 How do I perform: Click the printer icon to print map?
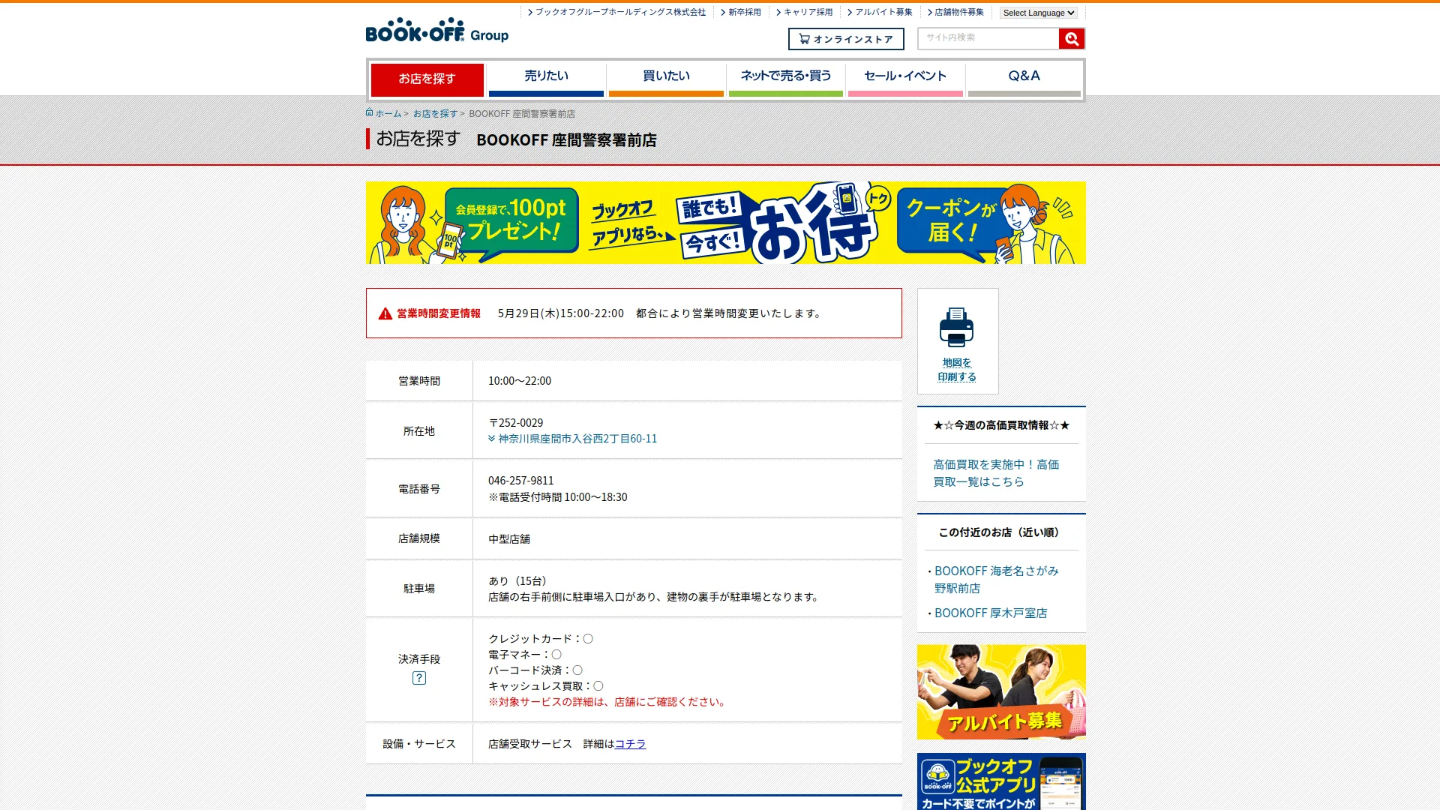[x=956, y=327]
